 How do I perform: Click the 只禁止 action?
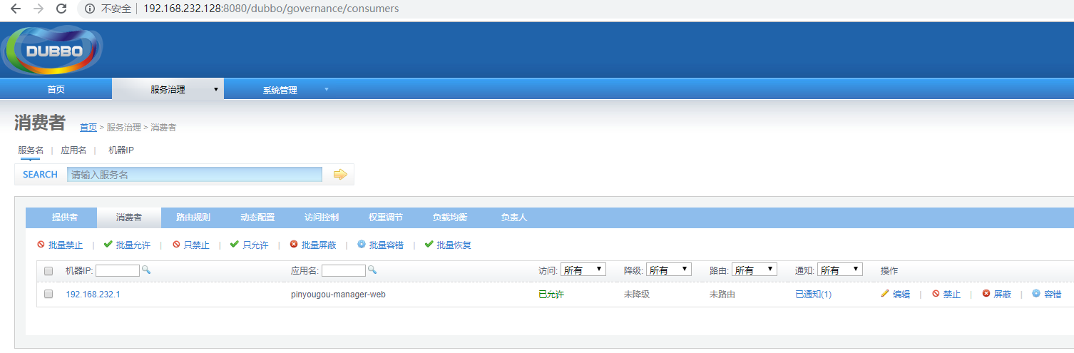point(191,245)
